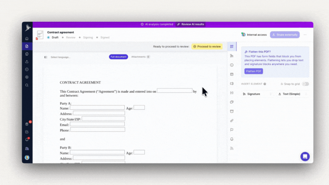This screenshot has width=329, height=185.
Task: Open the flag icon in right toolbar
Action: click(232, 130)
